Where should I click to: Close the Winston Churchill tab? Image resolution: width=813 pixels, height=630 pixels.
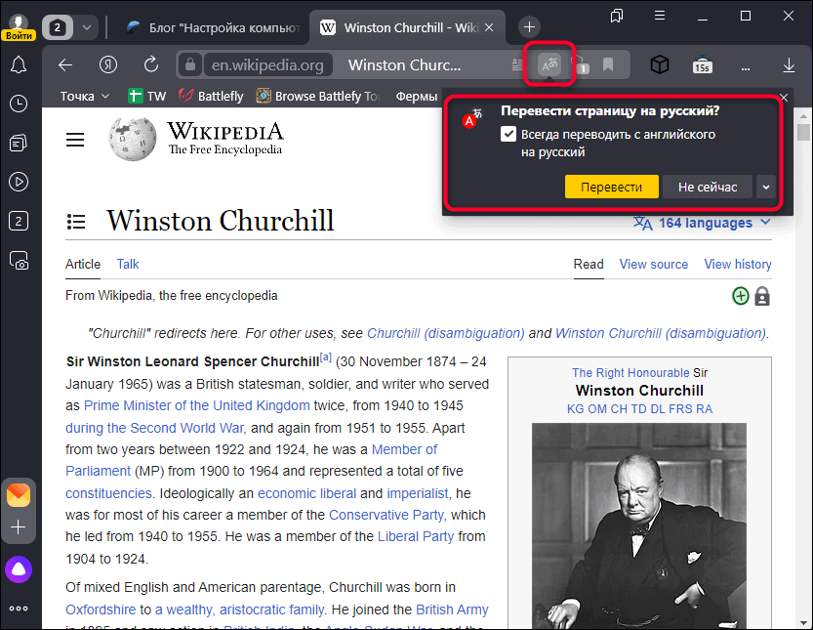click(489, 27)
